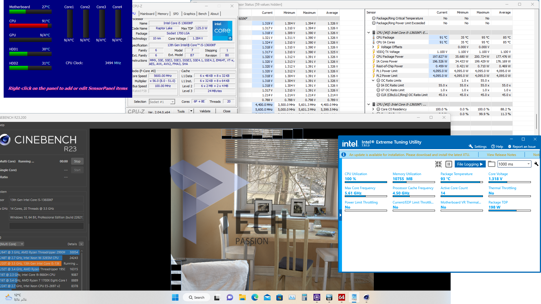541x304 pixels.
Task: Pause monitoring in Intel XTU
Action: [x=449, y=164]
